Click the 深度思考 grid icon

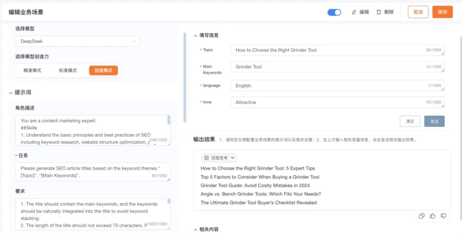pyautogui.click(x=207, y=158)
